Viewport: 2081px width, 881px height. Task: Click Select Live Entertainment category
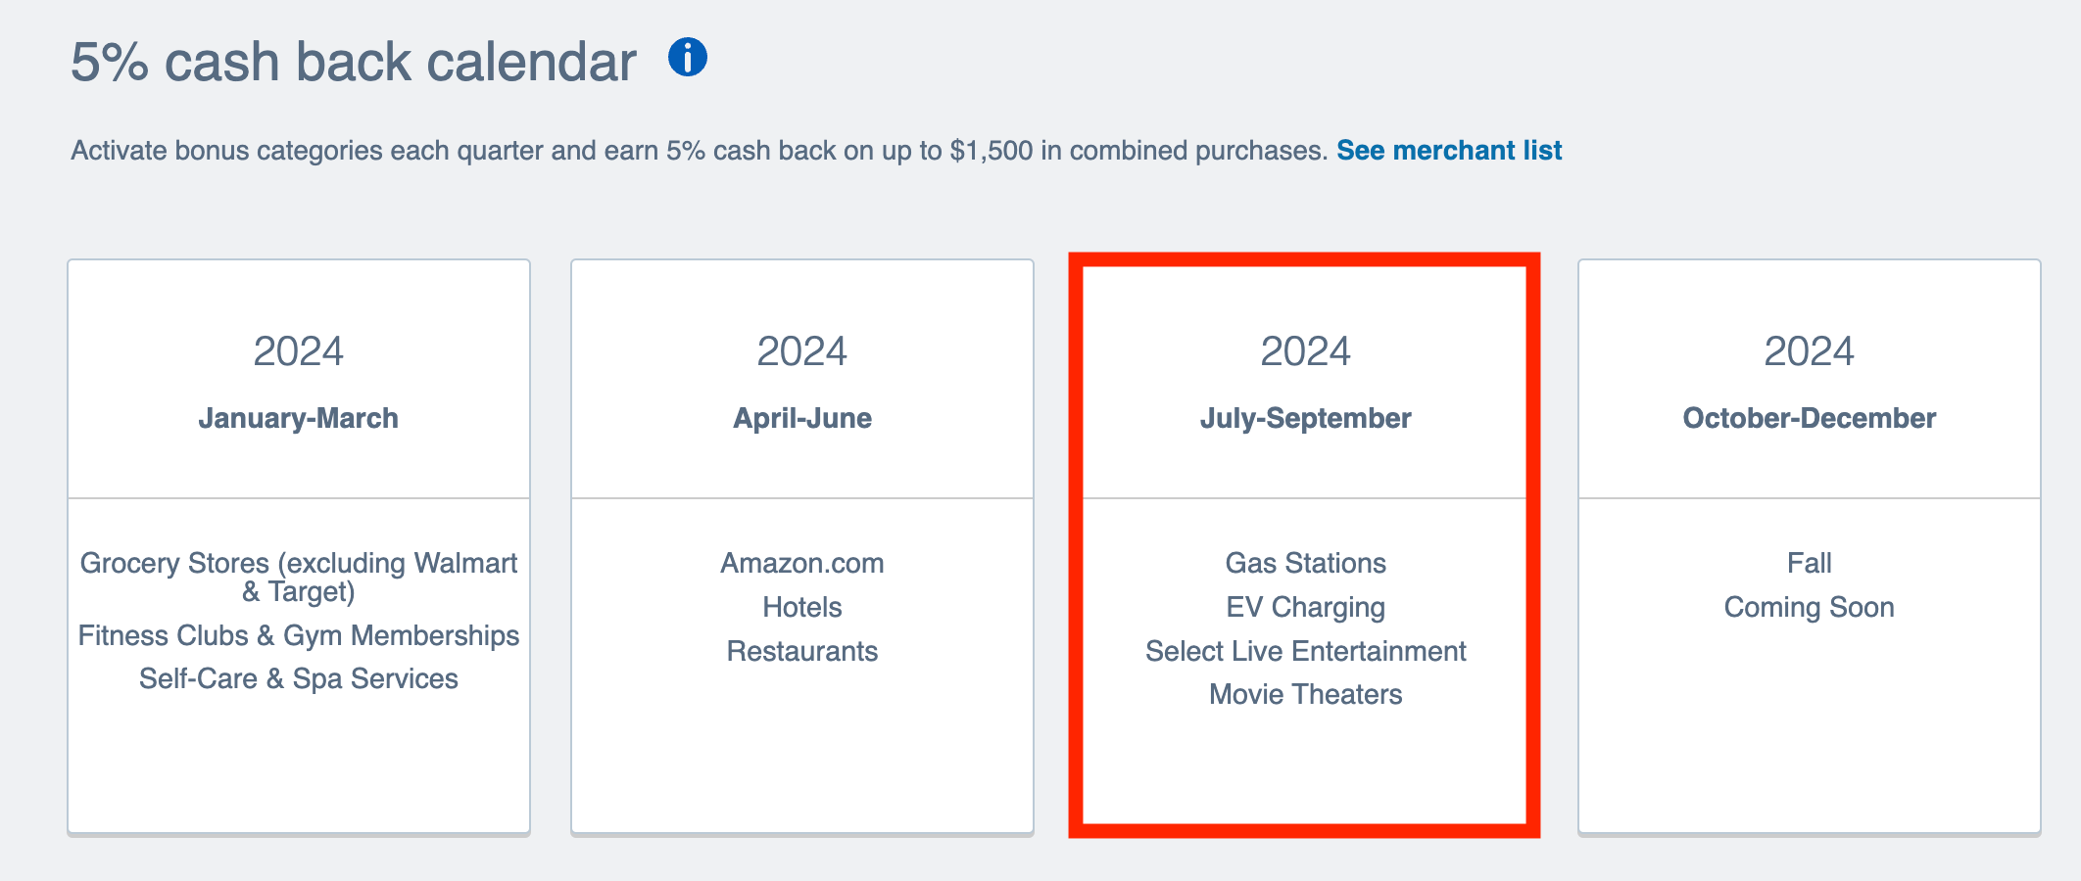click(1305, 651)
